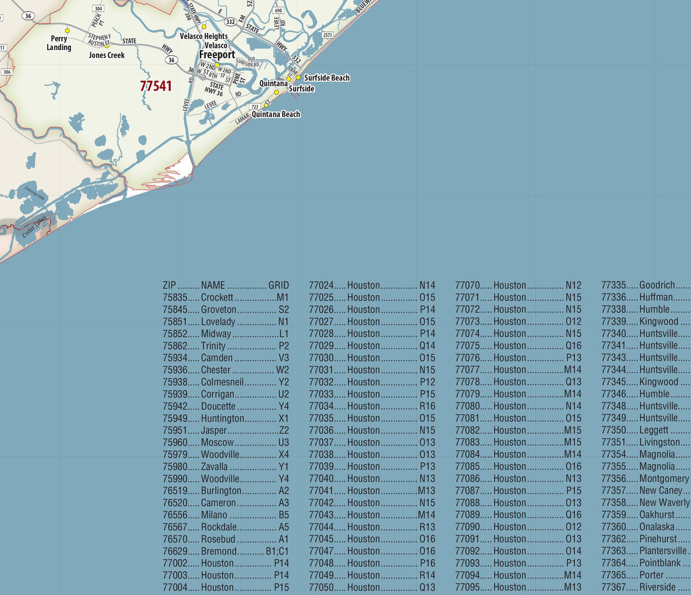Select the Freeport city label

click(217, 55)
